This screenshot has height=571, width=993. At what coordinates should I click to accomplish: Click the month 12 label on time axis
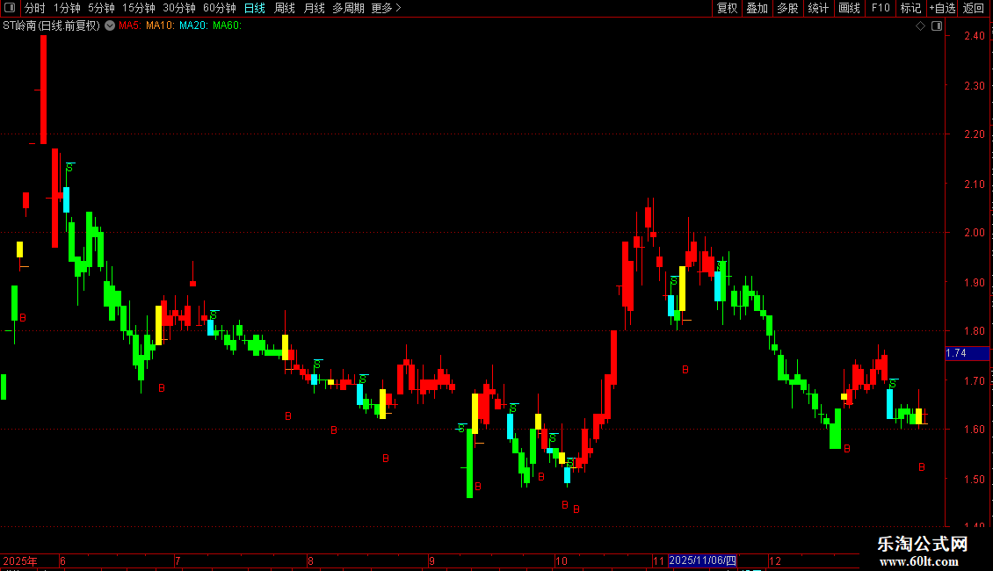coord(775,560)
